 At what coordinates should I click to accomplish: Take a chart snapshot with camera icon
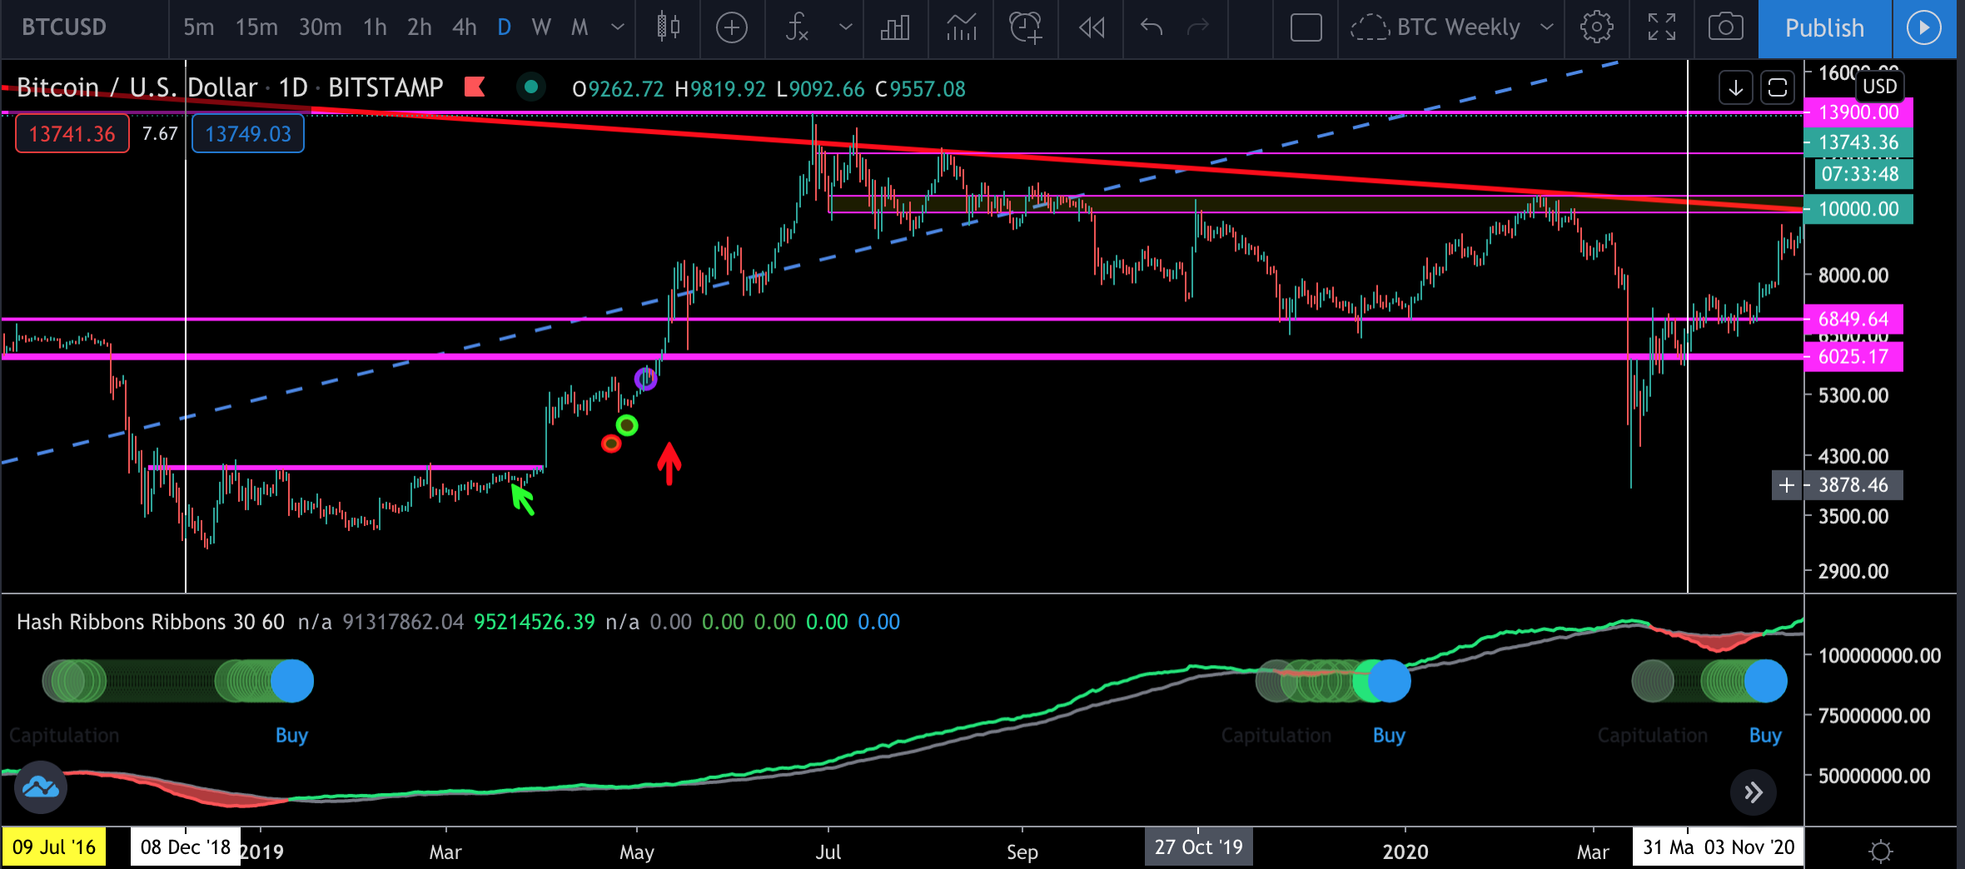pos(1726,27)
